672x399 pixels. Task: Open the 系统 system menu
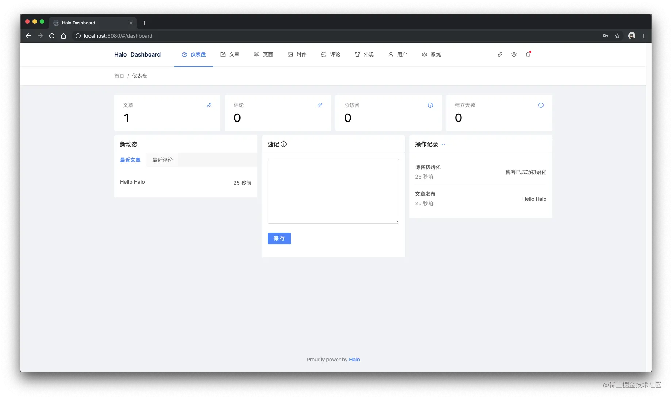[x=431, y=54]
